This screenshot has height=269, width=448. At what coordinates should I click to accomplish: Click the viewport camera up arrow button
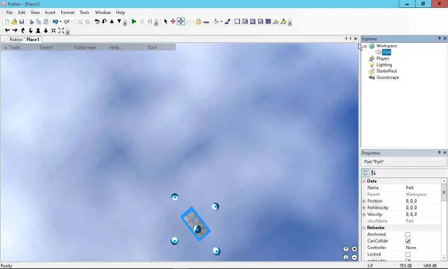click(x=346, y=249)
